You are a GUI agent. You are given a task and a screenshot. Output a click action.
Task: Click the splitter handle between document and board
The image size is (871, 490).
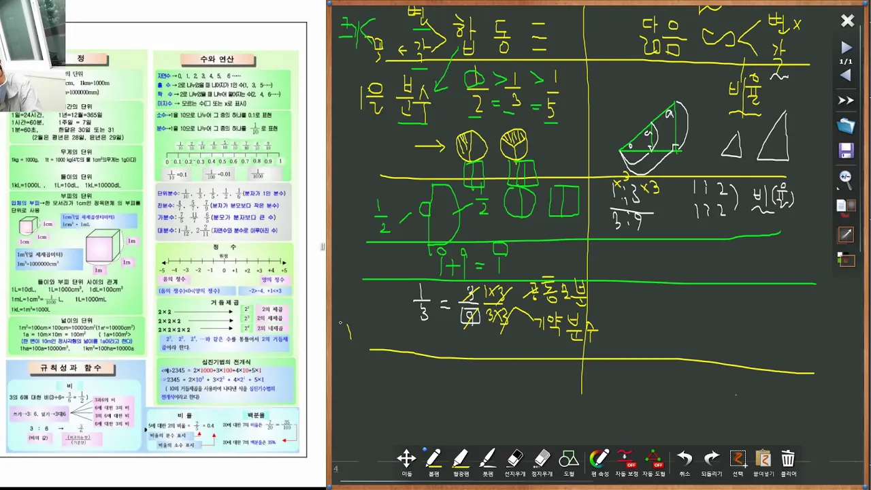tap(323, 246)
